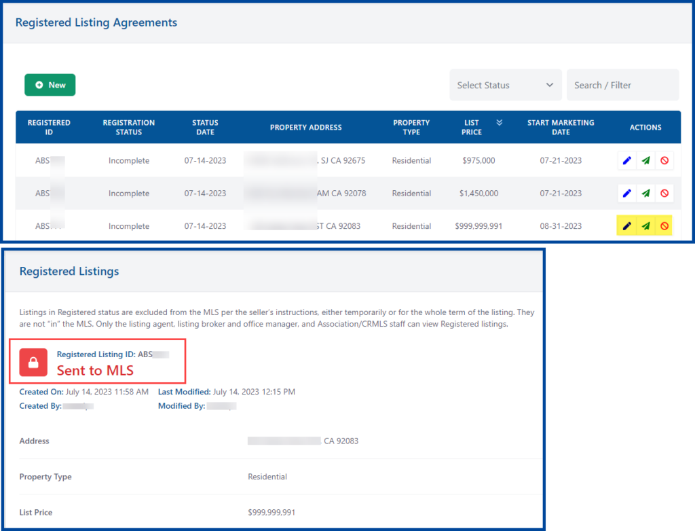Open the edit pencil on the $1,450,000 listing row
The height and width of the screenshot is (531, 695).
626,193
